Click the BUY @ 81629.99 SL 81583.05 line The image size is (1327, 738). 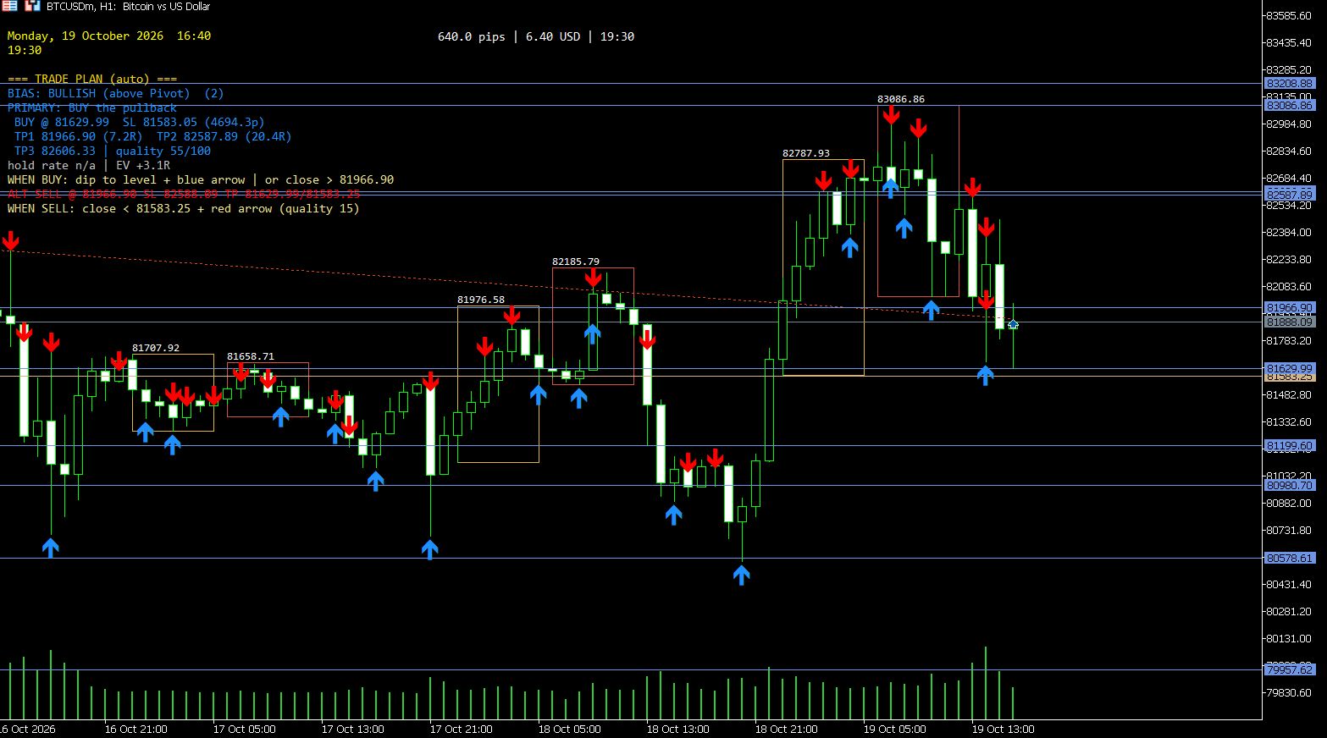pyautogui.click(x=140, y=122)
